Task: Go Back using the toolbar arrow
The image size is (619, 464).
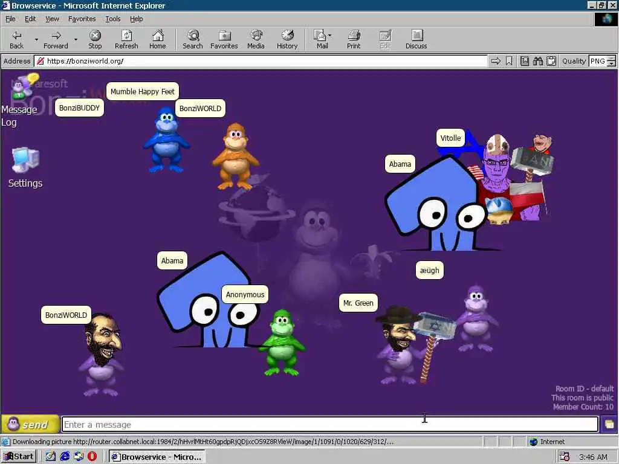Action: [x=16, y=39]
